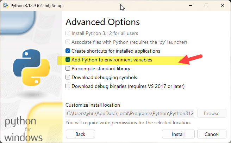Browse for a custom install location
The height and width of the screenshot is (143, 231).
(x=212, y=113)
